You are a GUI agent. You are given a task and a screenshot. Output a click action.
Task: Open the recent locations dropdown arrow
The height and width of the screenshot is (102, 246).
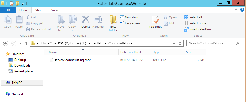[x=20, y=43]
